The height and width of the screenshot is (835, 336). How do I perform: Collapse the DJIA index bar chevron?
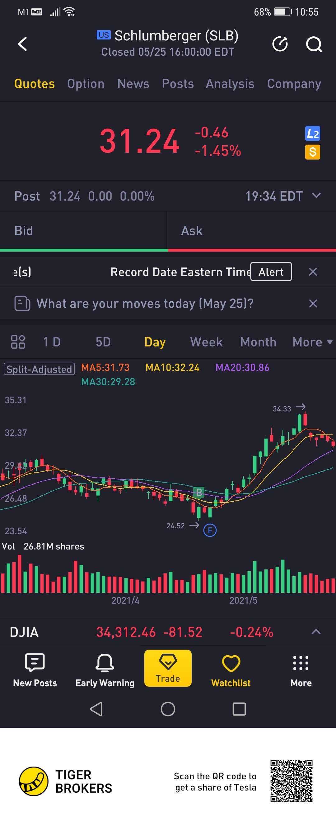[316, 632]
